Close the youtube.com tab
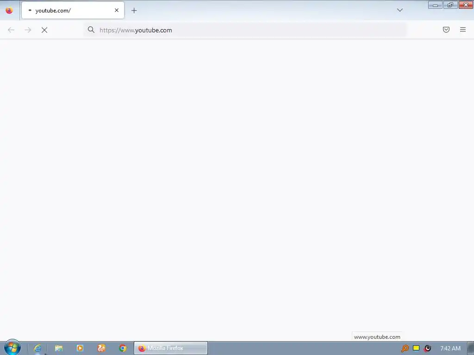 tap(116, 10)
